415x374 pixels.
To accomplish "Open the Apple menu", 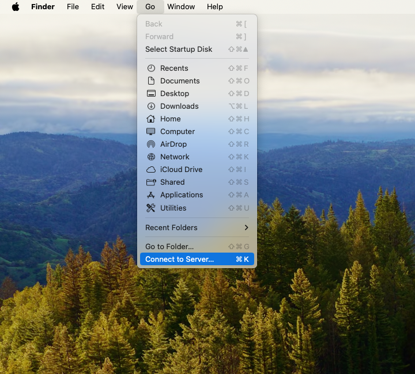I will 16,7.
